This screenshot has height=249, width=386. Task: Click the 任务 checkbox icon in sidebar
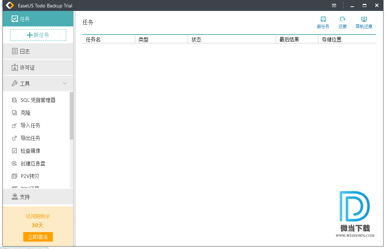(x=15, y=19)
